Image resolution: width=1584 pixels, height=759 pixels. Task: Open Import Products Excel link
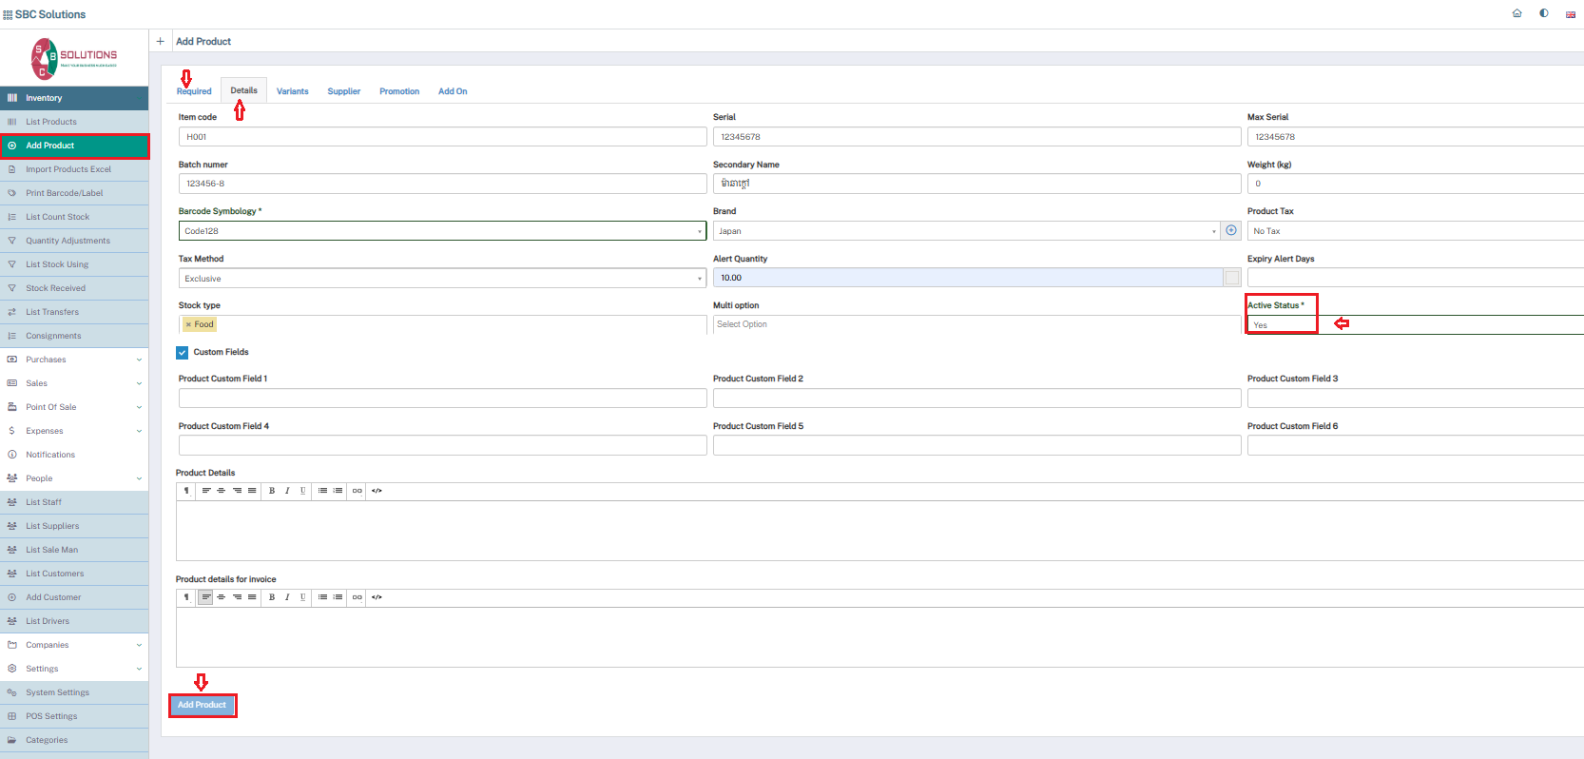click(x=68, y=169)
